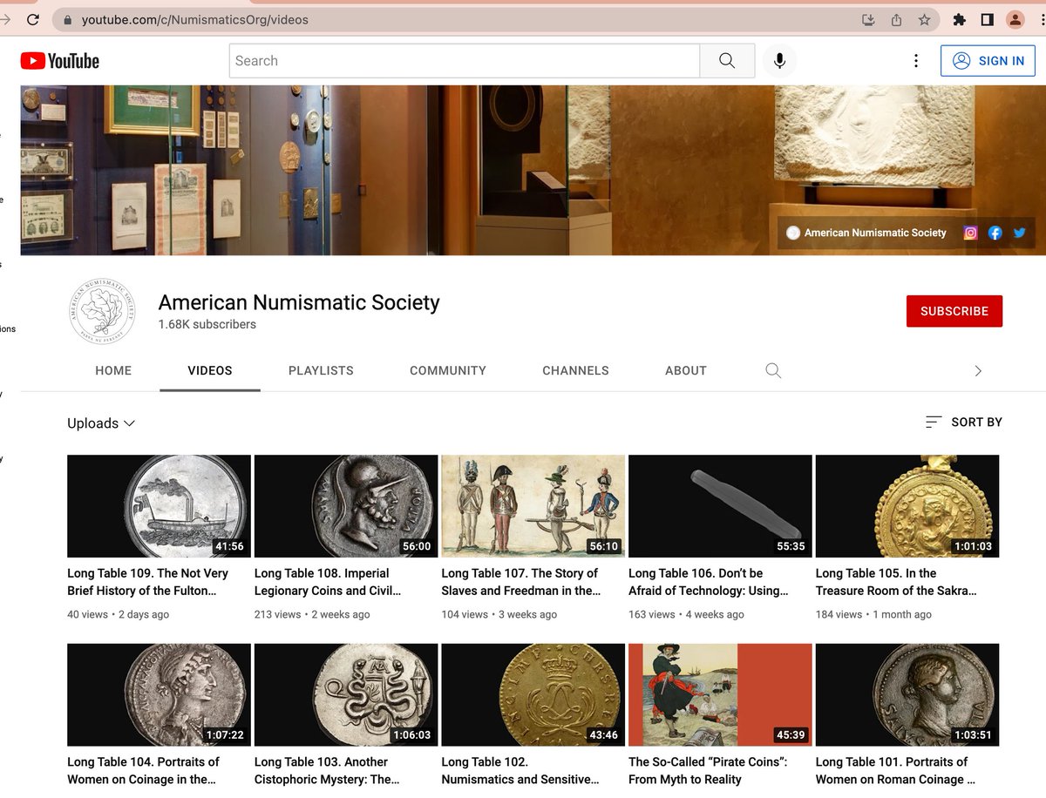Open the CHANNELS tab
Viewport: 1046px width, 798px height.
[575, 370]
